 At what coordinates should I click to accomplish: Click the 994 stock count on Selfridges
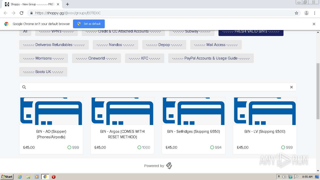click(x=218, y=147)
